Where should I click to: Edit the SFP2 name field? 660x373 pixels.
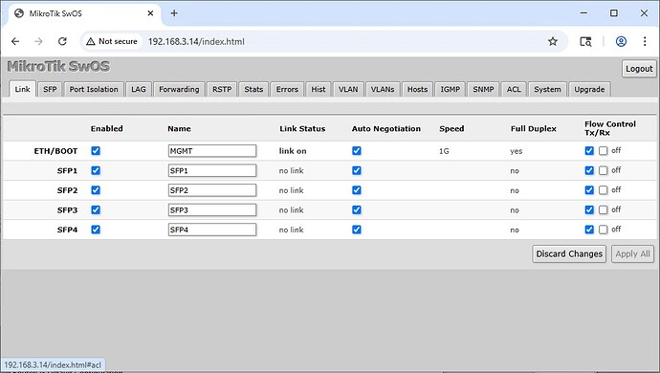click(212, 190)
